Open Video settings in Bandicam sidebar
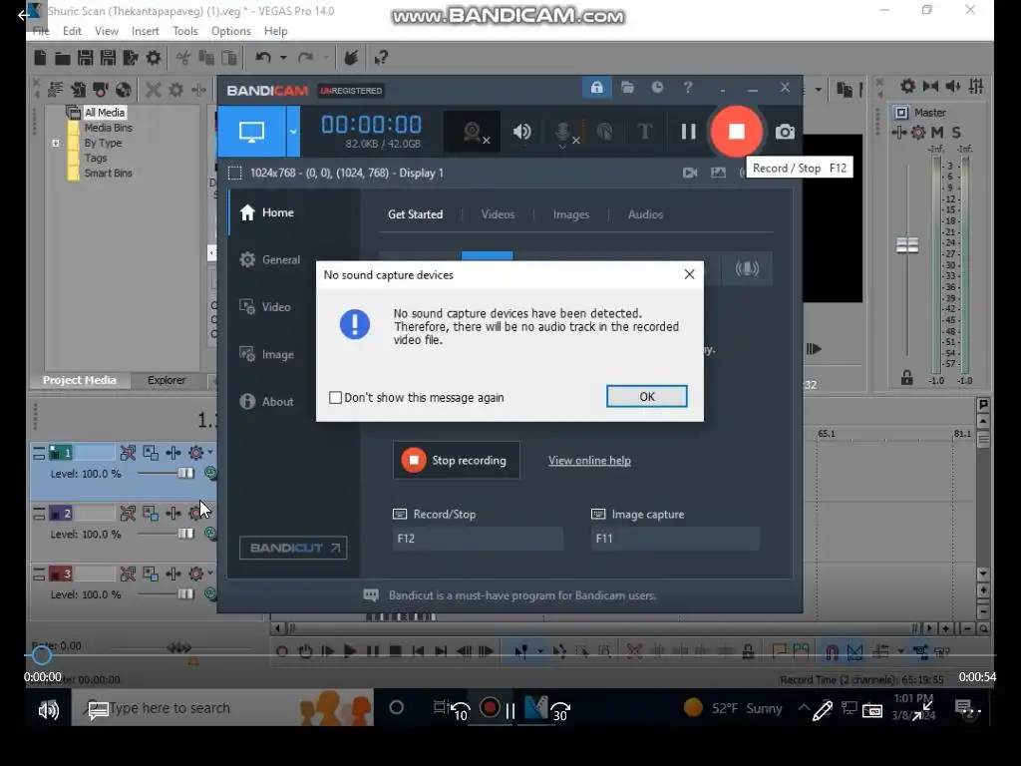The width and height of the screenshot is (1021, 766). coord(265,307)
